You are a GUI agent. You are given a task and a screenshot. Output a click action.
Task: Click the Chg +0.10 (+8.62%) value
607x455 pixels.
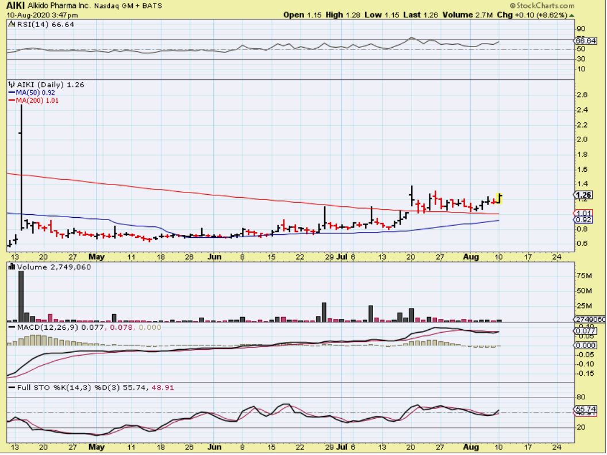pos(532,15)
